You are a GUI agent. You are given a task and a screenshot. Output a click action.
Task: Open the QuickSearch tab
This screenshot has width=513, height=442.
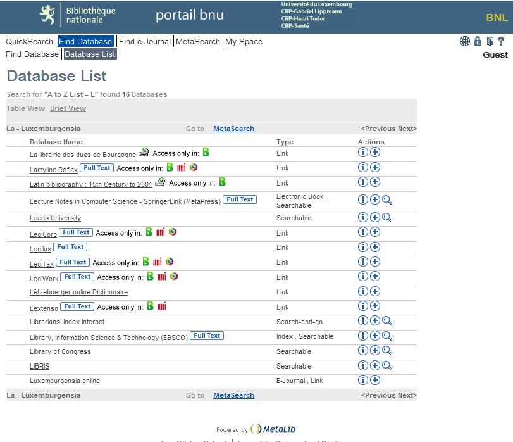pyautogui.click(x=29, y=42)
